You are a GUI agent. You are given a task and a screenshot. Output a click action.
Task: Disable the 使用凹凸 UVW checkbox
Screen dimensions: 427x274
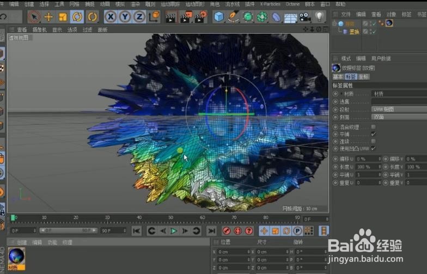coord(374,148)
